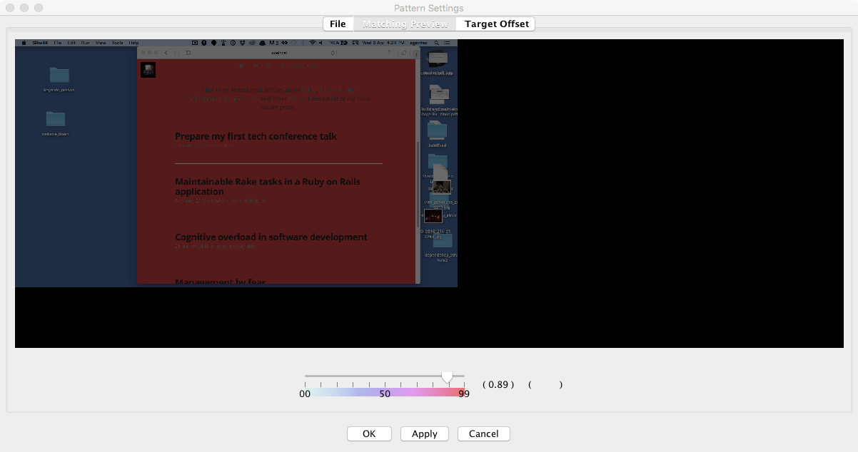Click 'Cognitive overload in software development' heading

pos(271,237)
